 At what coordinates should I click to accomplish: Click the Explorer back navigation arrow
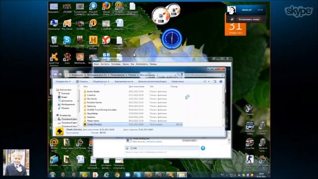click(55, 75)
